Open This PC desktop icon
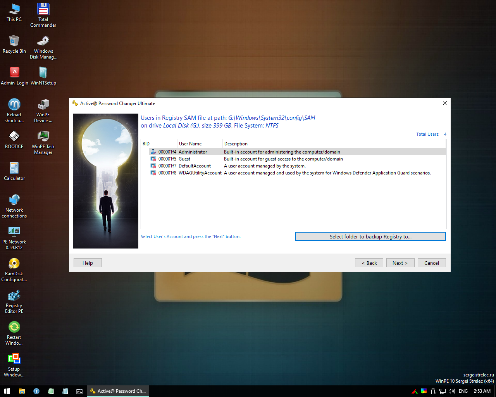 click(x=14, y=12)
